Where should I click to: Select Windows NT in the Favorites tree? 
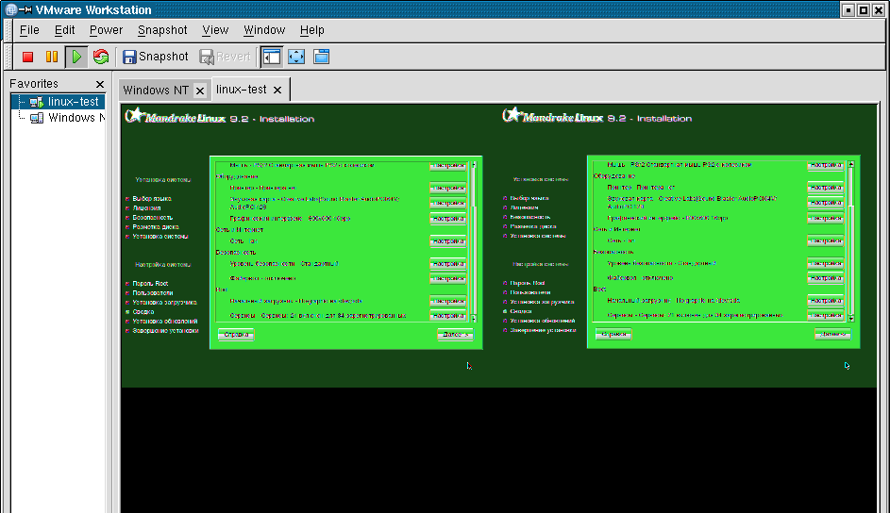tap(76, 117)
